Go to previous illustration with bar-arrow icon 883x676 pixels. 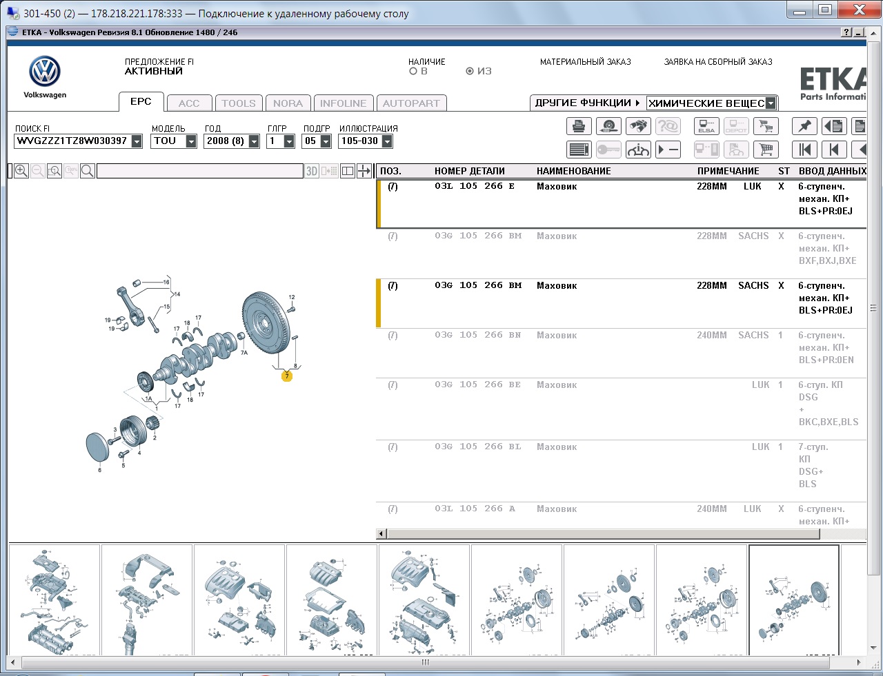[x=834, y=150]
